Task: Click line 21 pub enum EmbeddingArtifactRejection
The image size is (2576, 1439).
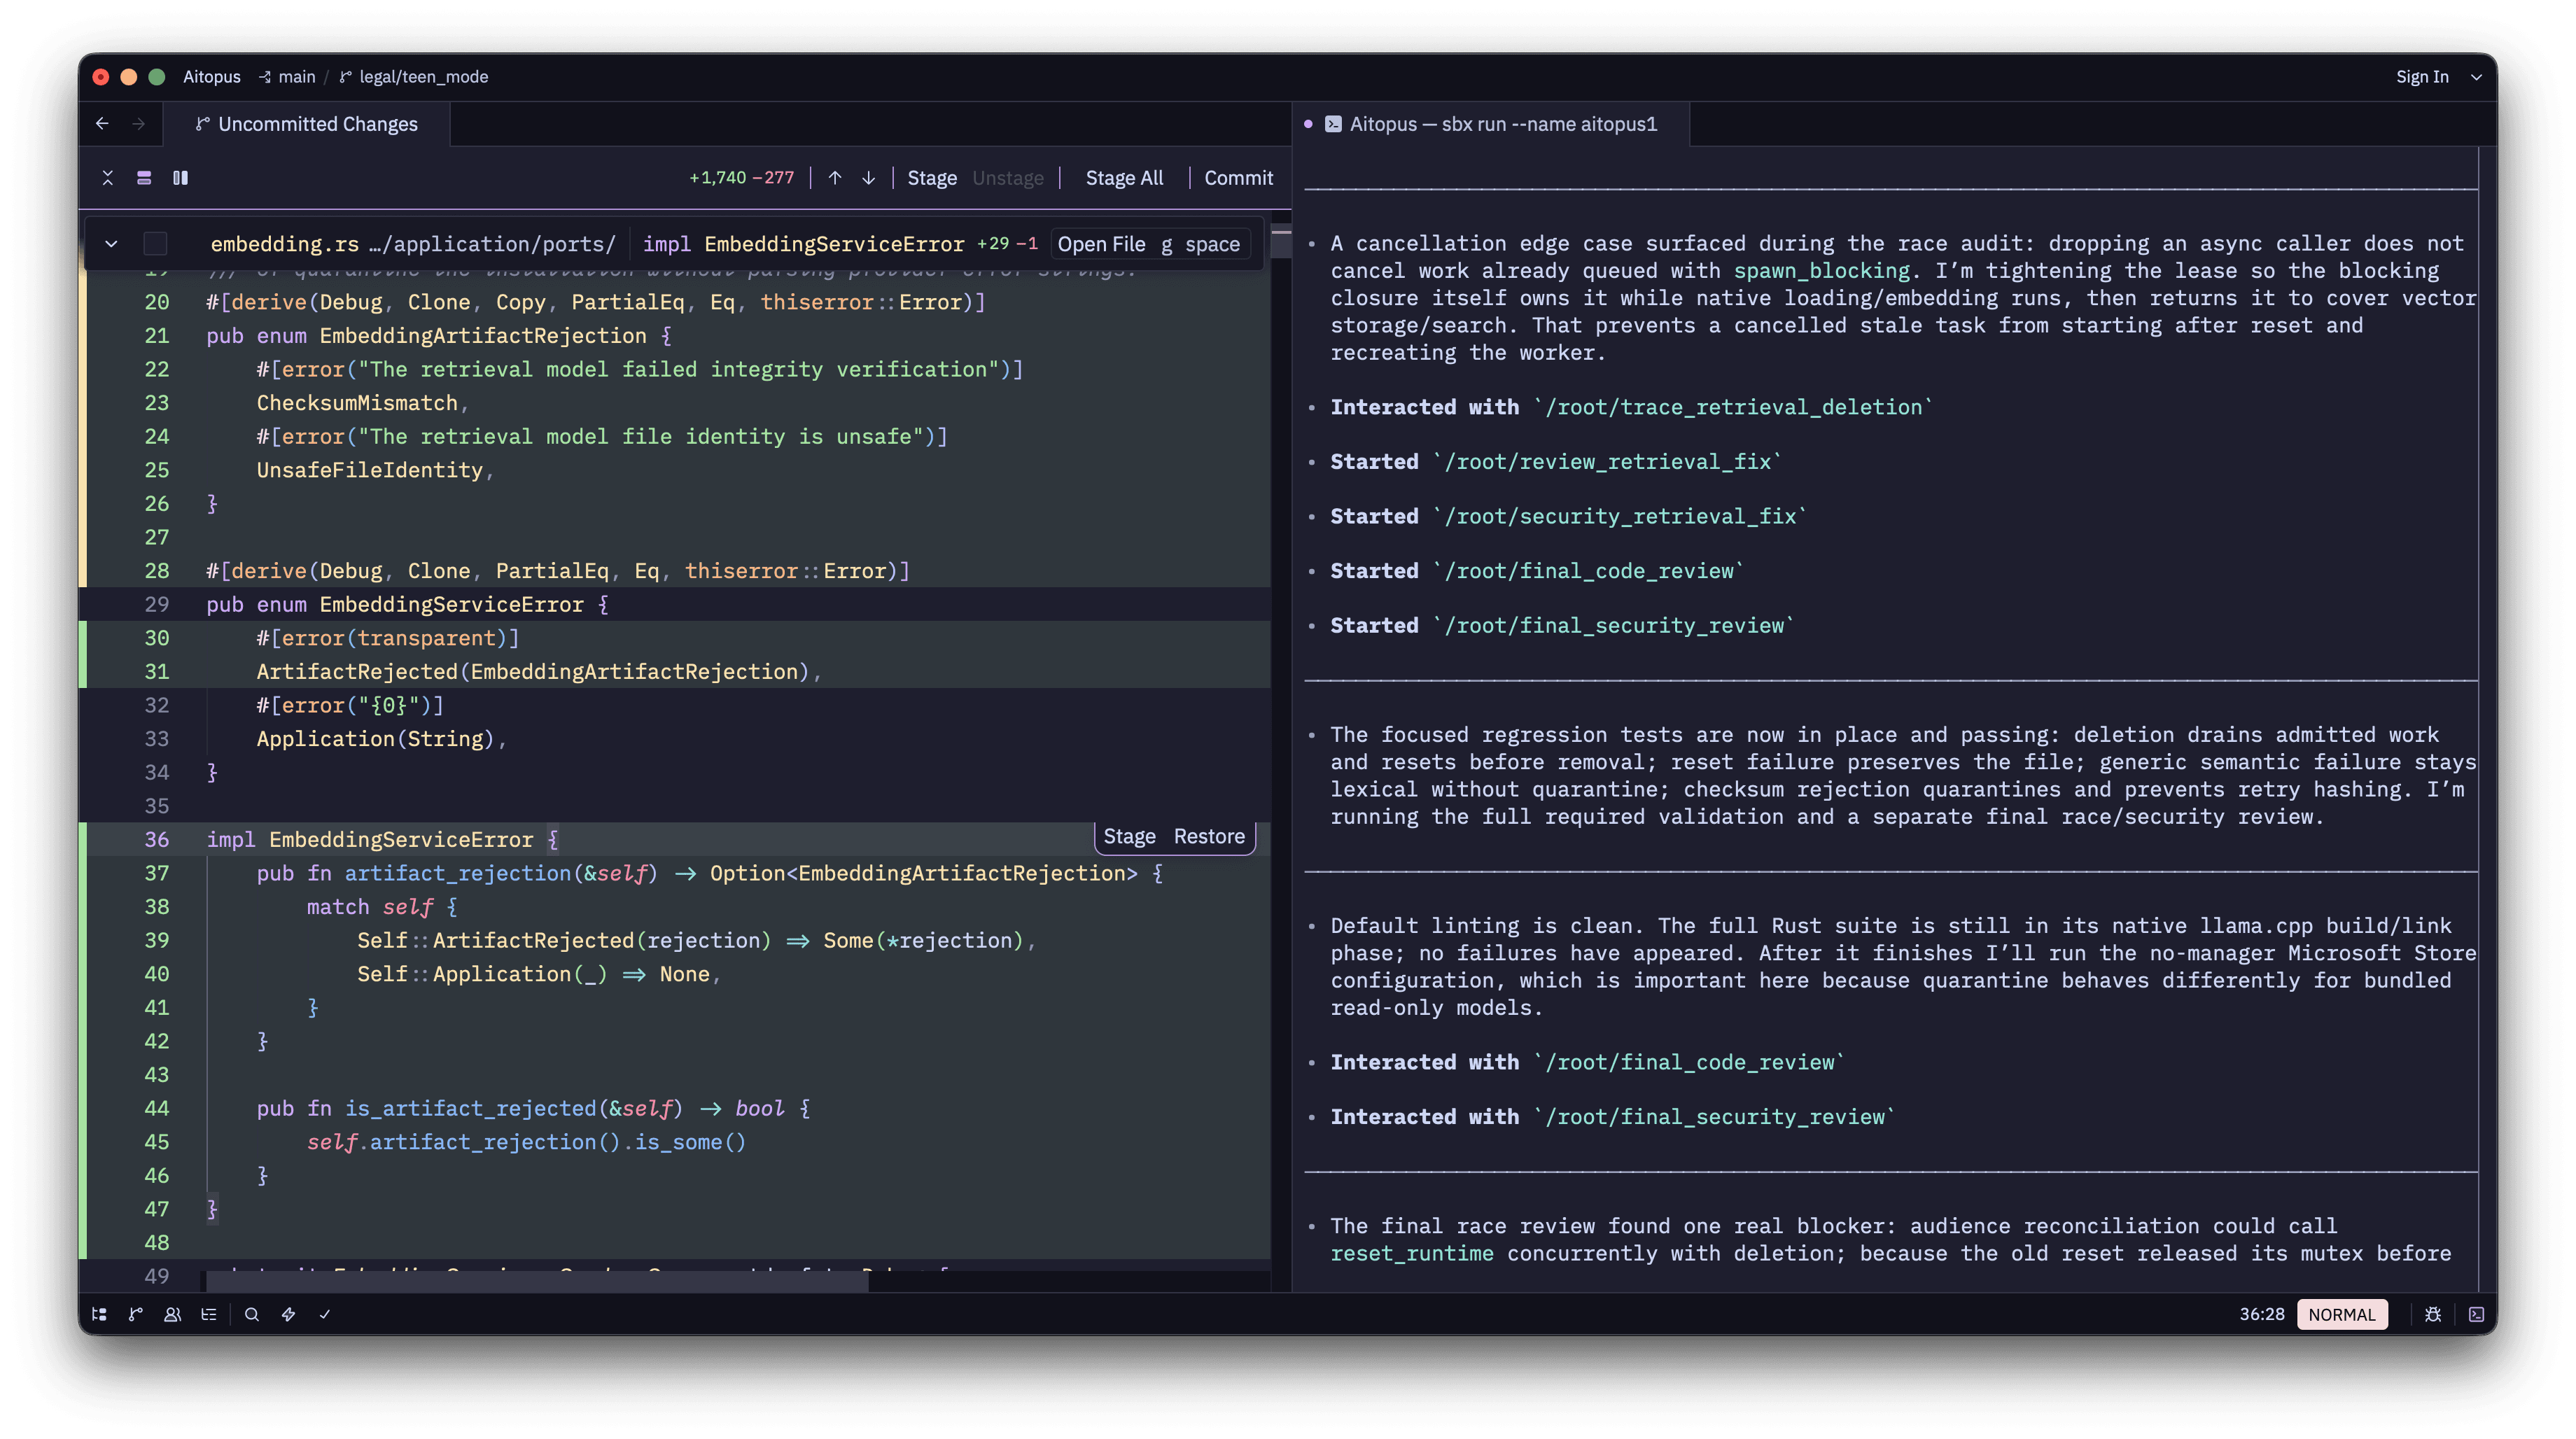Action: pos(438,335)
